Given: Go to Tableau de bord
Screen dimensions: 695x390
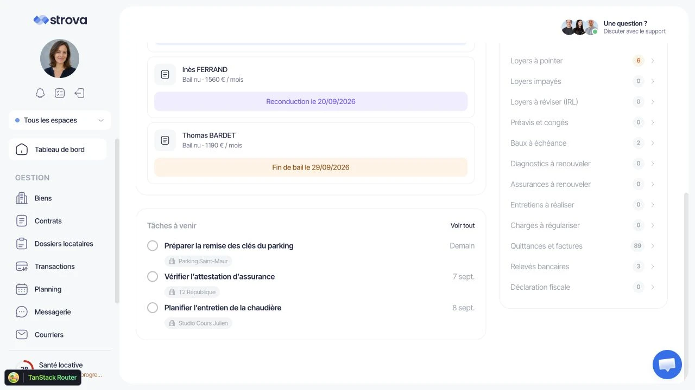Looking at the screenshot, I should 58,149.
